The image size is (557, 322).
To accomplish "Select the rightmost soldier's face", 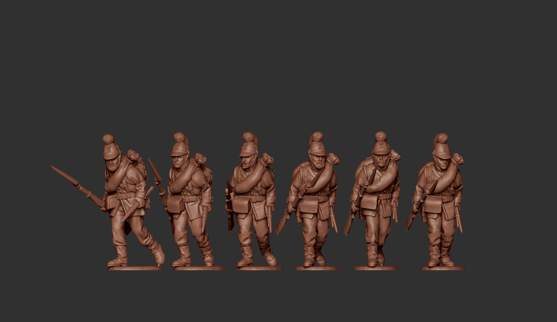I will tap(442, 163).
